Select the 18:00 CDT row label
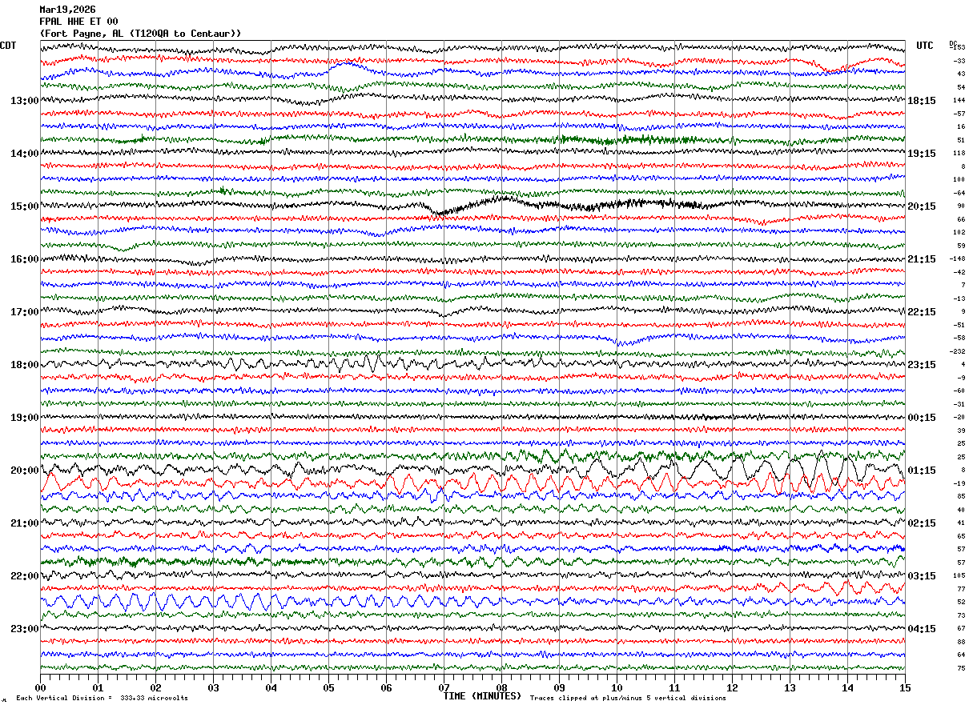Image resolution: width=969 pixels, height=709 pixels. click(x=25, y=365)
